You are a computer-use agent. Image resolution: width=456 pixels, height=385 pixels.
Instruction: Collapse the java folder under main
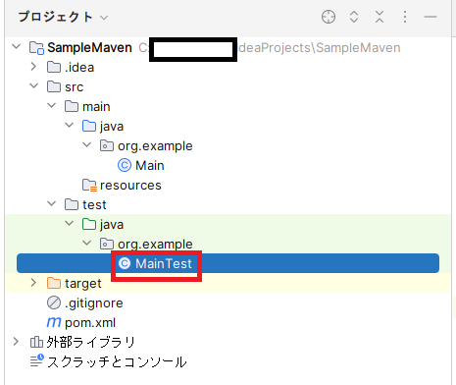pos(70,125)
